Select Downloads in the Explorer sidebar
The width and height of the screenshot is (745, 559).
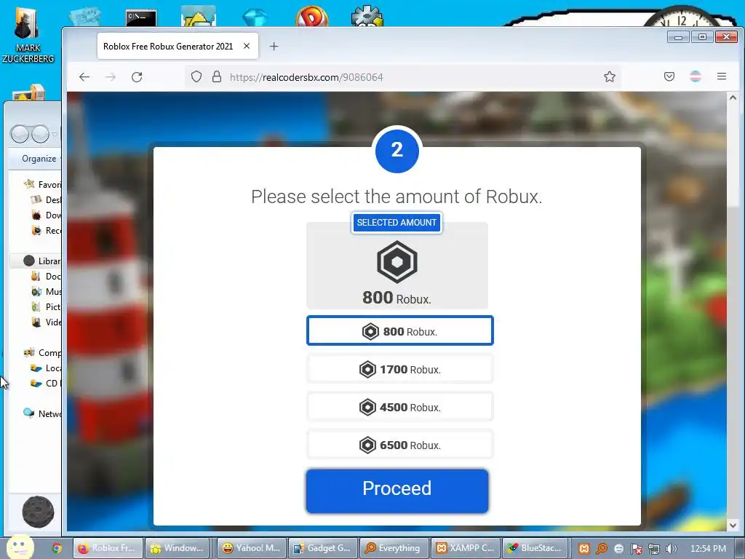coord(46,215)
